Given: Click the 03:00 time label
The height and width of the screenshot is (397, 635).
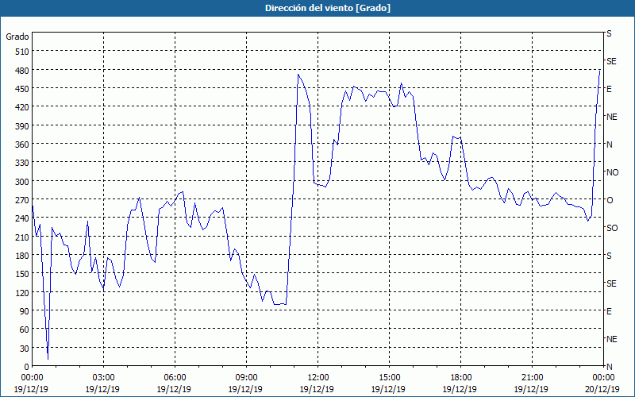Looking at the screenshot, I should tap(104, 378).
